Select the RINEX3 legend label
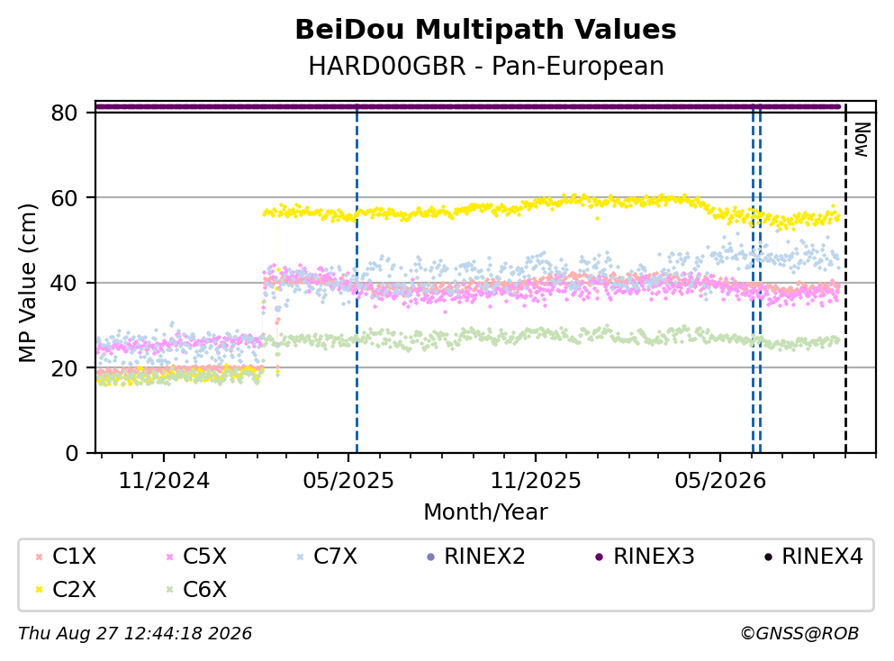Screen dimensions: 894x661 pos(654,557)
